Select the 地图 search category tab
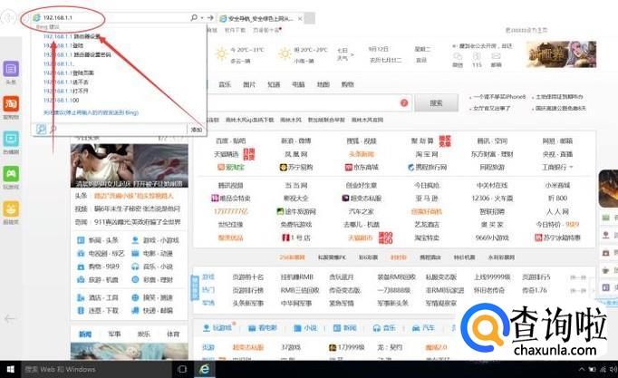618x378 pixels. point(323,84)
